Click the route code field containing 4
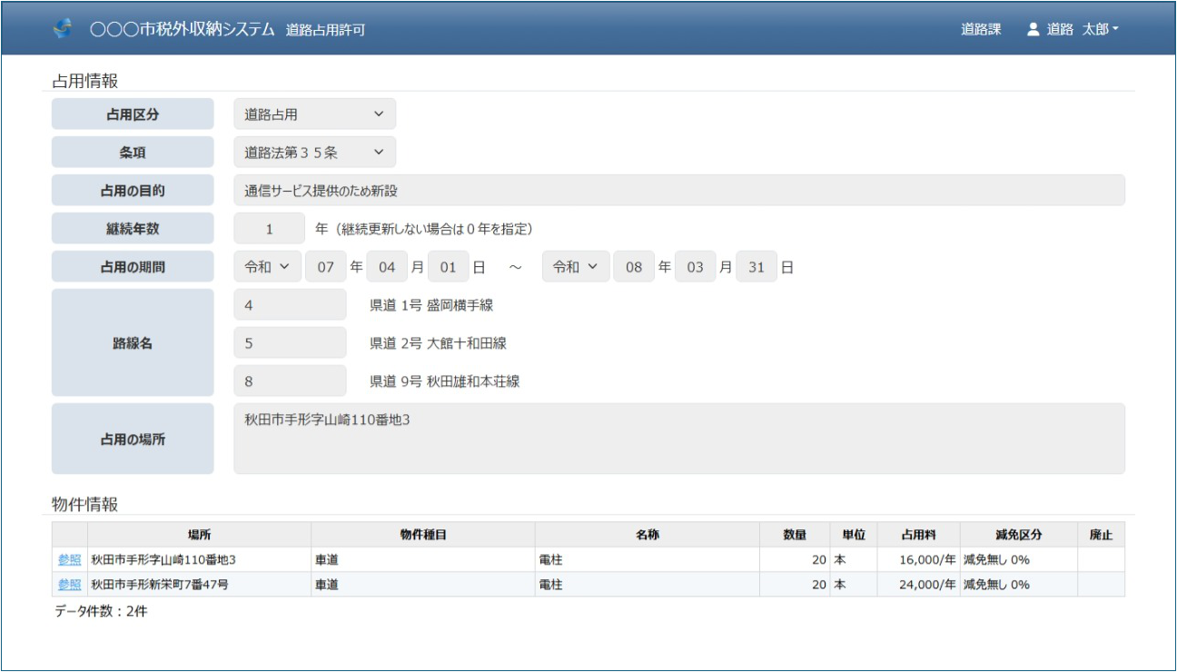Image resolution: width=1177 pixels, height=672 pixels. pos(290,305)
